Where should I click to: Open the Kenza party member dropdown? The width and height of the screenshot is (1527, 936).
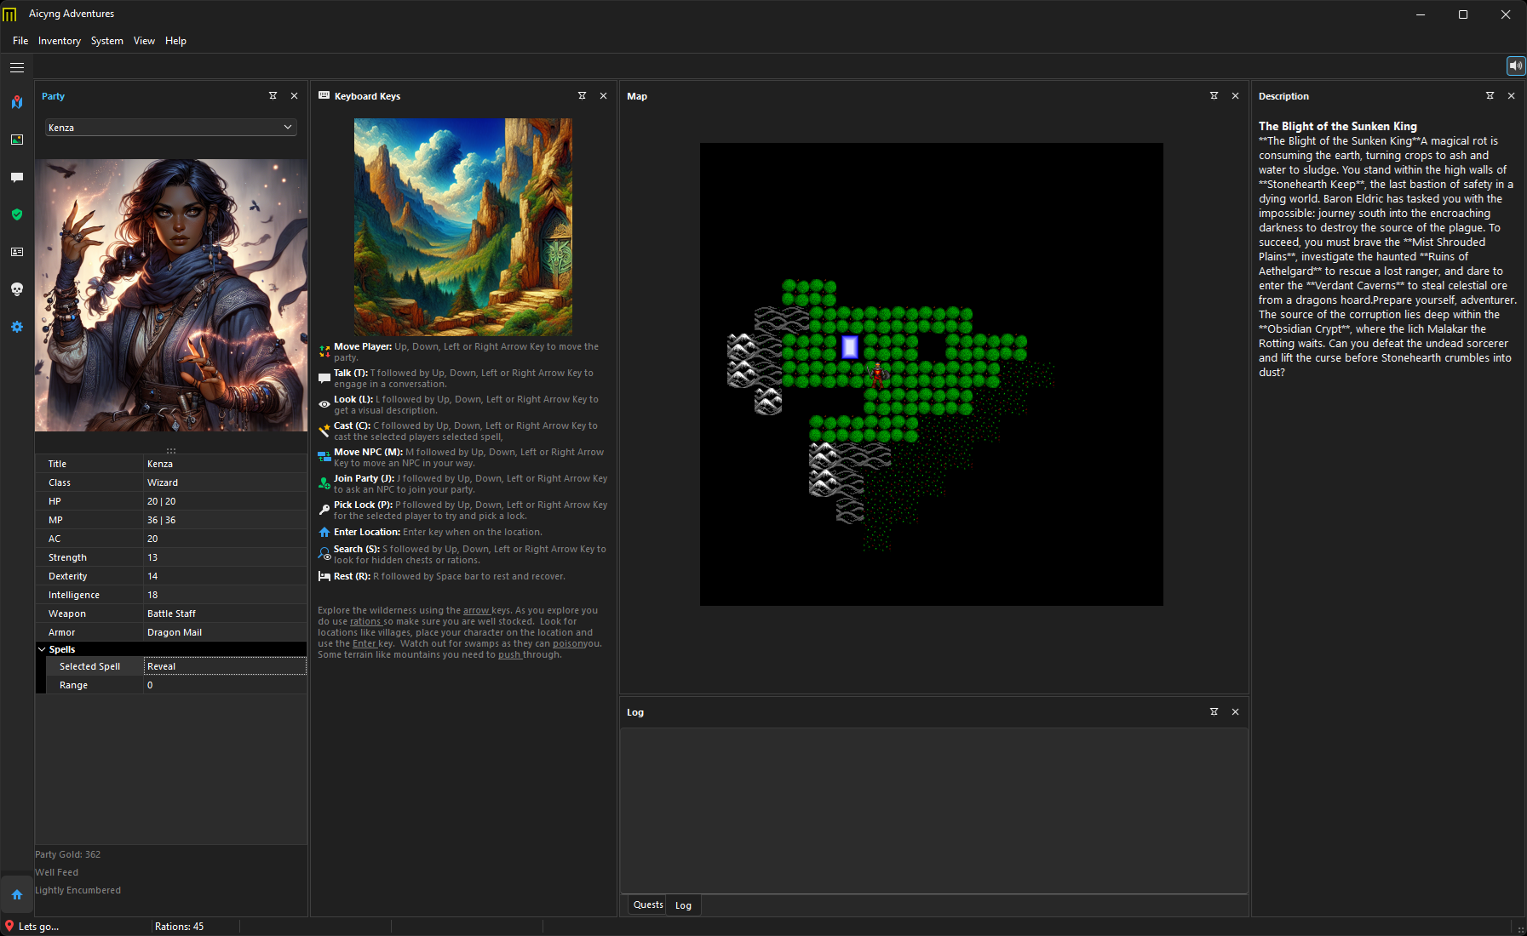point(170,127)
